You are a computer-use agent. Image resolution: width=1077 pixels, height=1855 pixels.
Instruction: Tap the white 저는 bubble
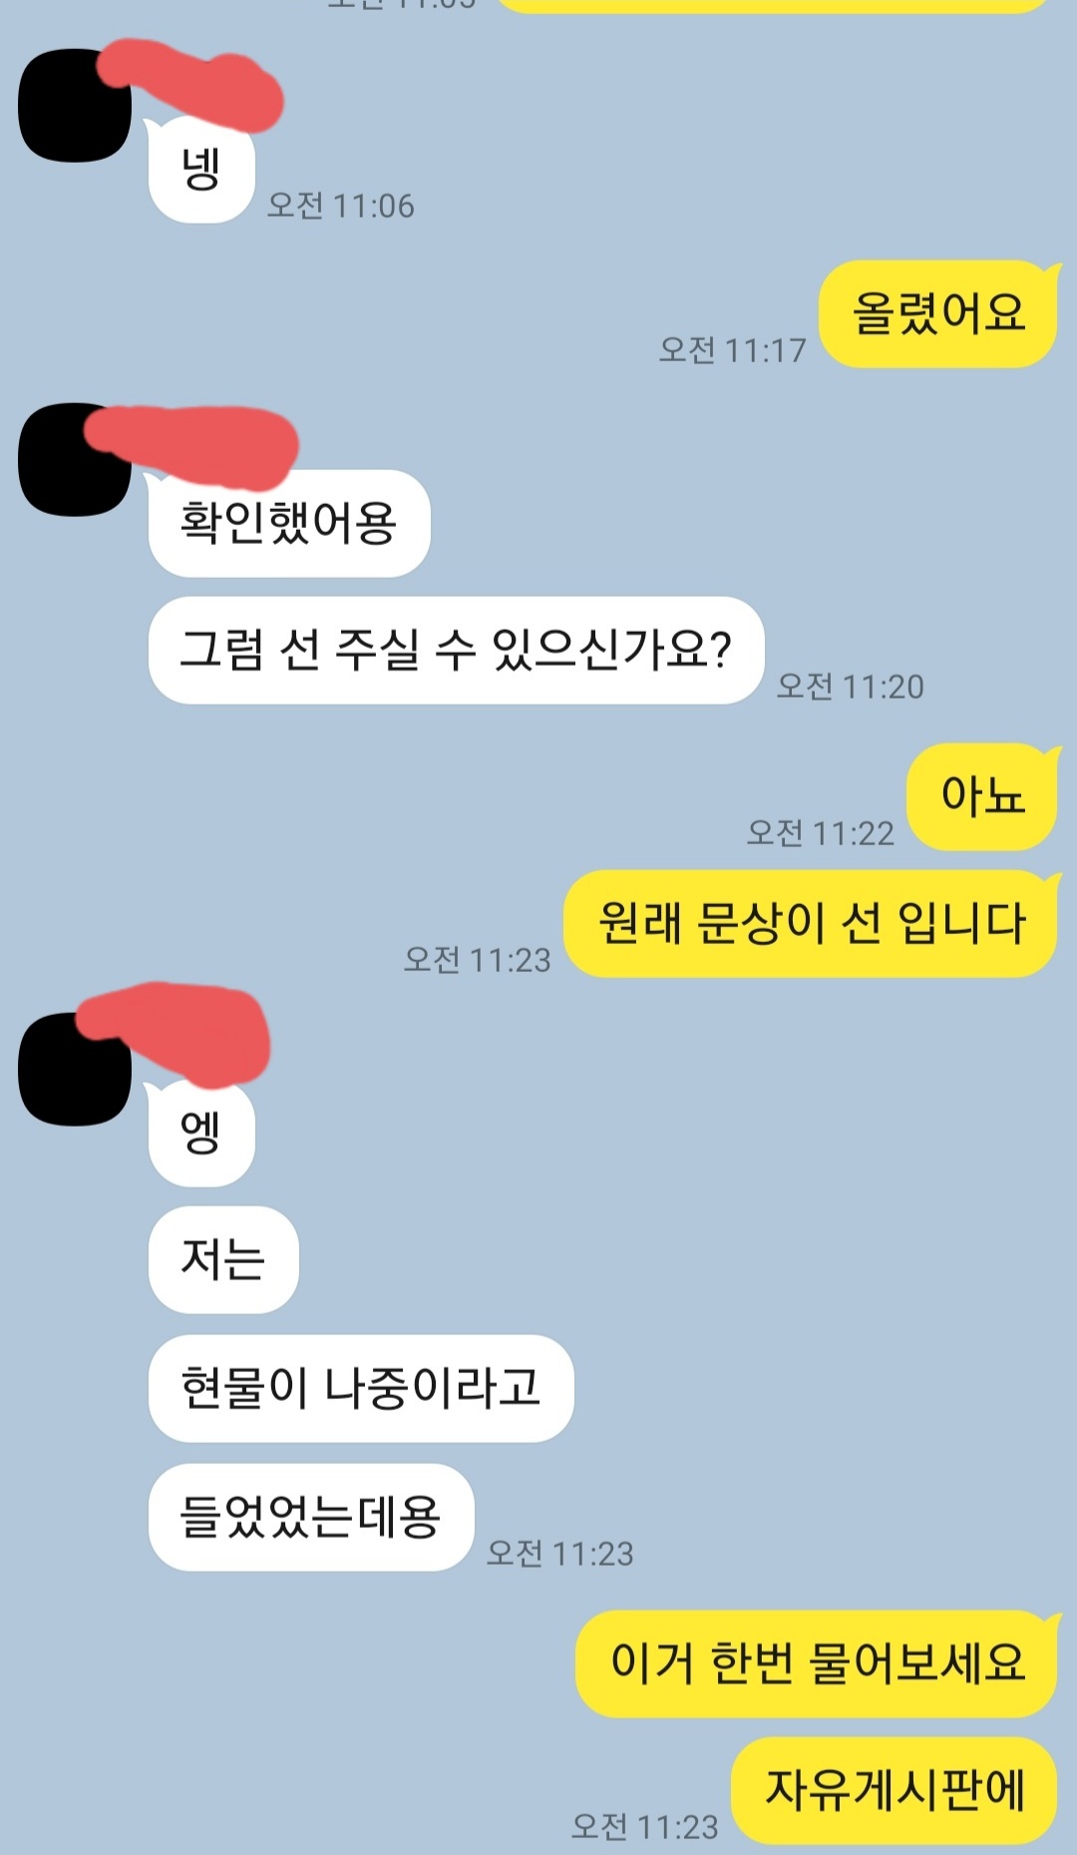pos(223,1259)
